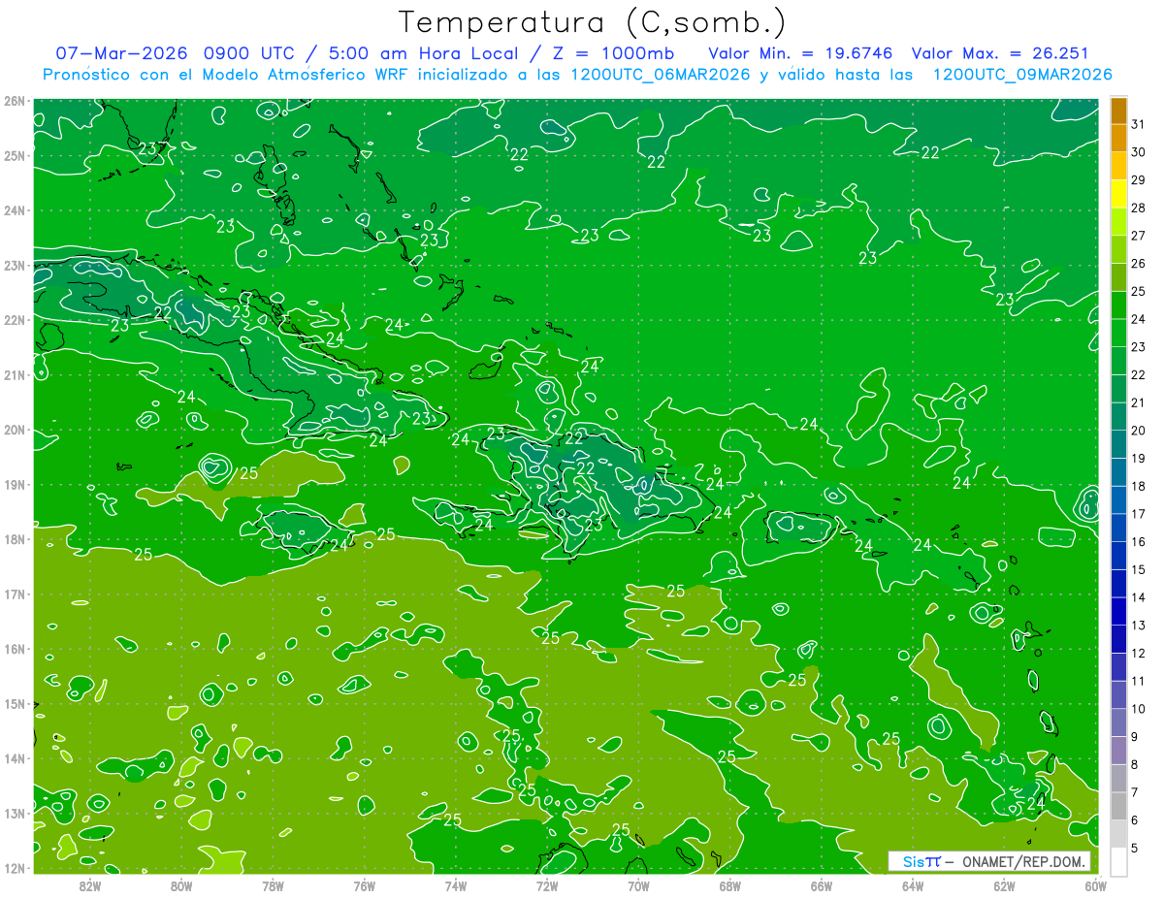The height and width of the screenshot is (899, 1164).
Task: Click the '64W' longitude axis label
Action: pyautogui.click(x=912, y=884)
